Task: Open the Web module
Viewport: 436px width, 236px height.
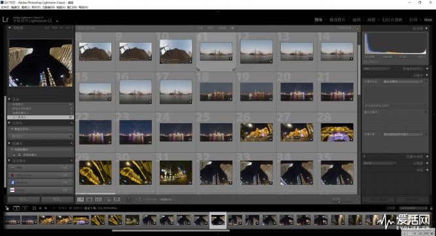Action: [428, 20]
